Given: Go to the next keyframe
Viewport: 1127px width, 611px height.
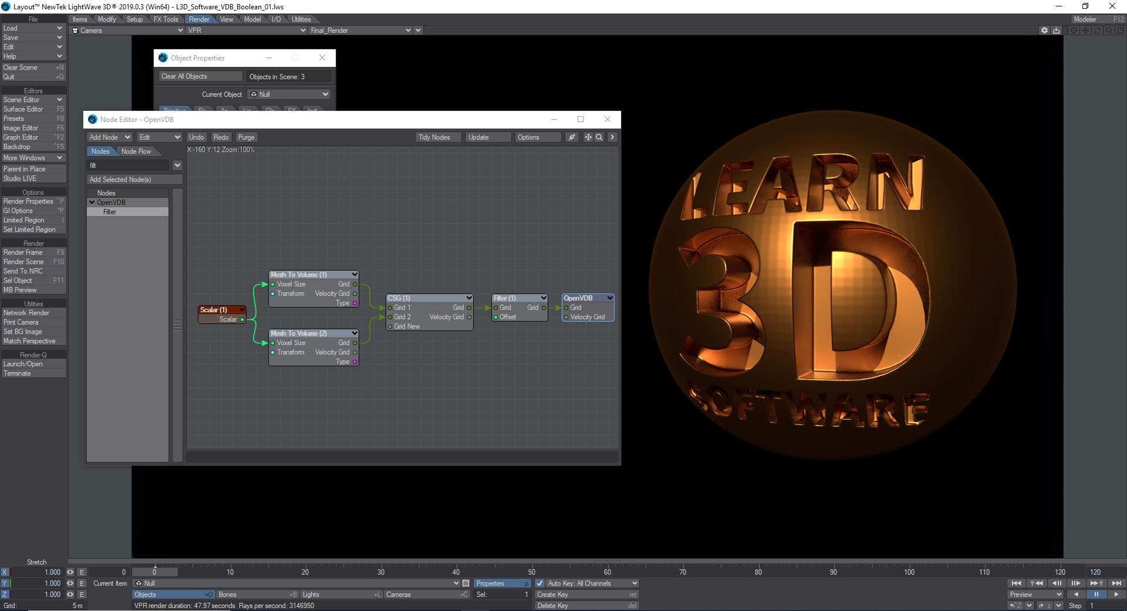Looking at the screenshot, I should (x=1096, y=583).
